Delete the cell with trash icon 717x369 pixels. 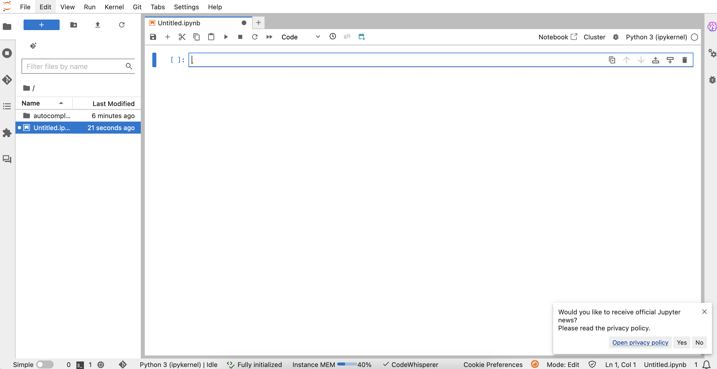point(685,60)
